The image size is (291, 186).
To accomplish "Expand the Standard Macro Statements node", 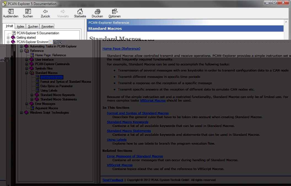I will [x=32, y=99].
